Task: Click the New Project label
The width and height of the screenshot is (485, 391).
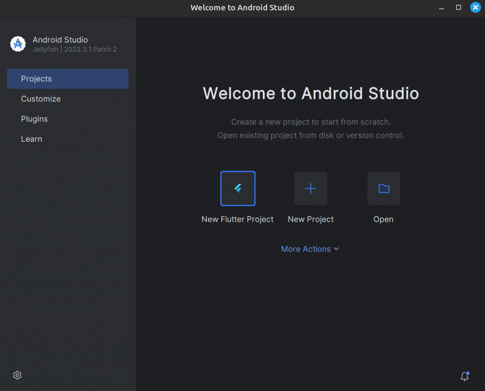Action: coord(311,219)
